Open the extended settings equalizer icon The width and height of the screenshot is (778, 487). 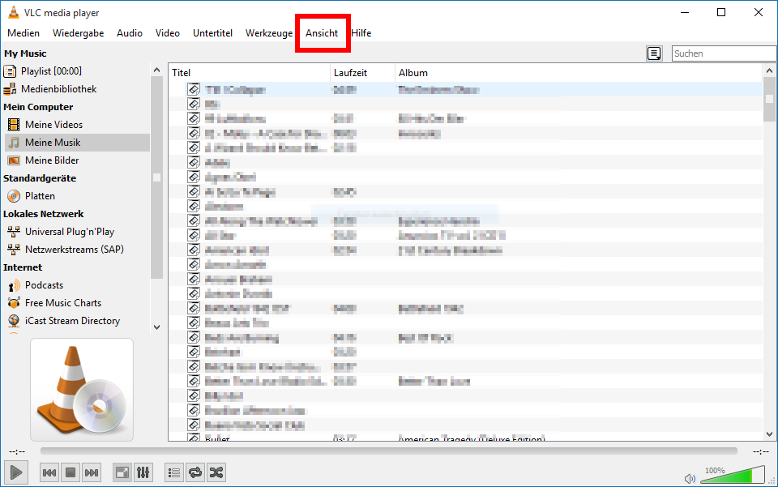click(143, 472)
